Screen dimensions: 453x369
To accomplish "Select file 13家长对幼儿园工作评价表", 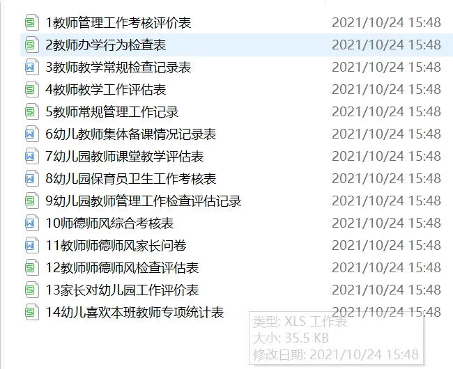I will [236, 290].
